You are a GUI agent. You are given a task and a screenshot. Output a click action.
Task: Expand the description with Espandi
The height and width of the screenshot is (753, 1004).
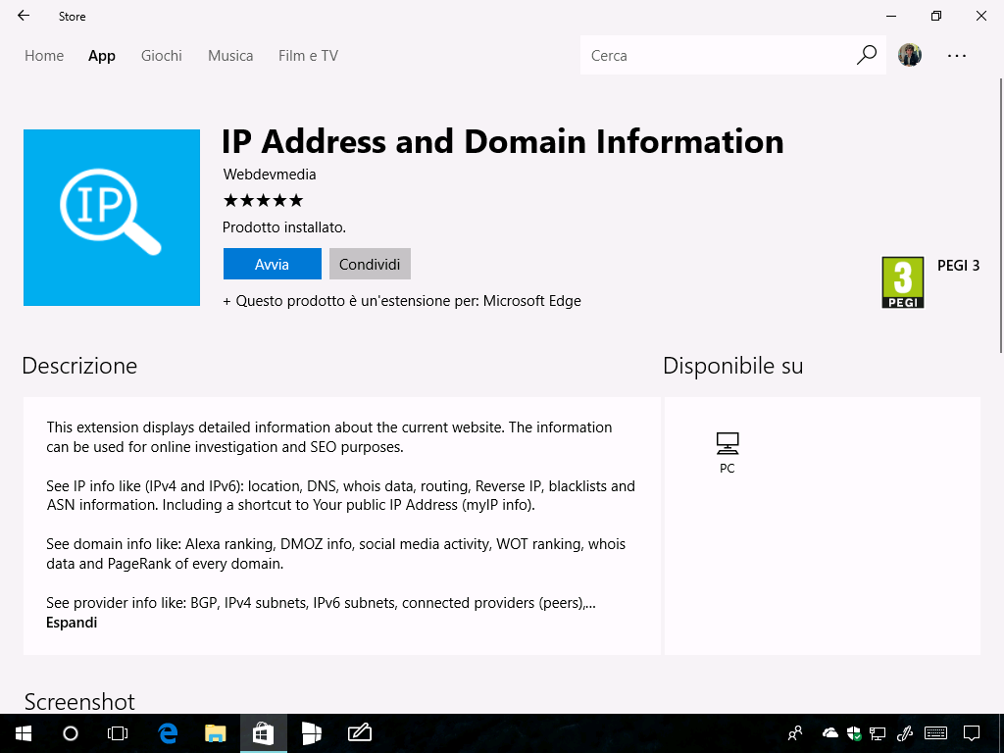tap(72, 623)
